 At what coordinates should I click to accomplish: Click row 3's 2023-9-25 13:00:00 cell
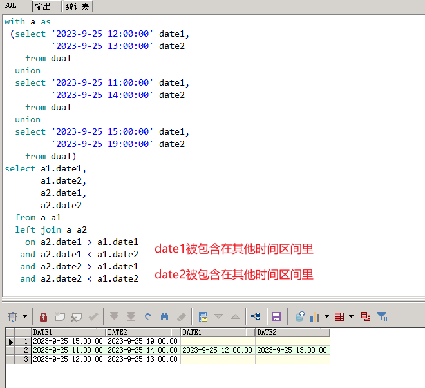coord(142,359)
